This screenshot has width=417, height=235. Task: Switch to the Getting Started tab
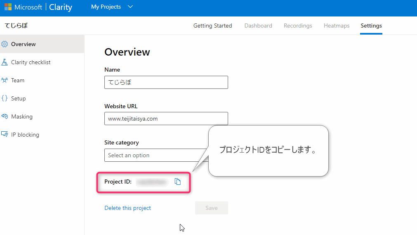point(212,26)
